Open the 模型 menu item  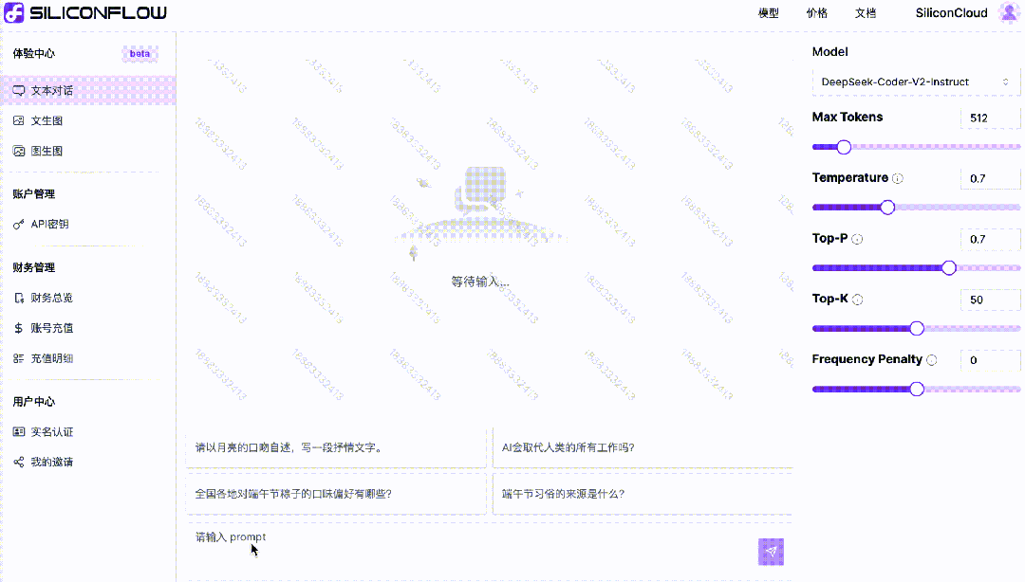(767, 13)
